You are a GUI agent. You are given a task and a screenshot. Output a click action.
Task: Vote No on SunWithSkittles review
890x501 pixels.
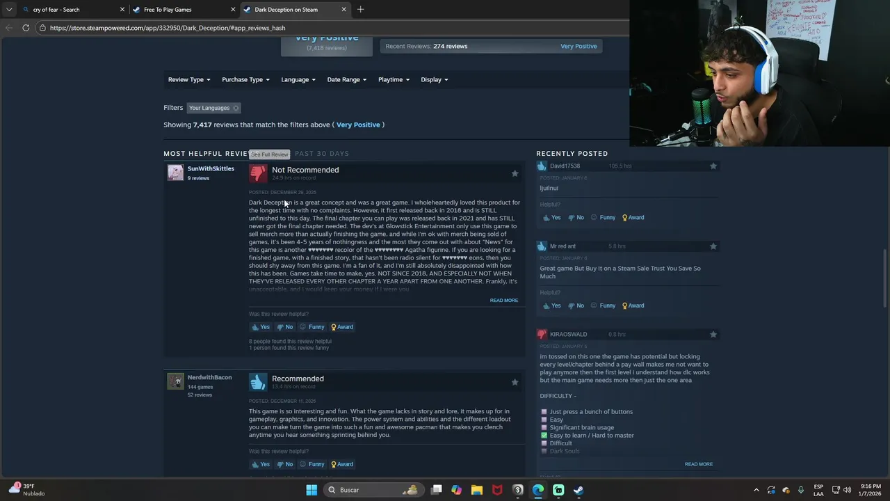click(285, 327)
